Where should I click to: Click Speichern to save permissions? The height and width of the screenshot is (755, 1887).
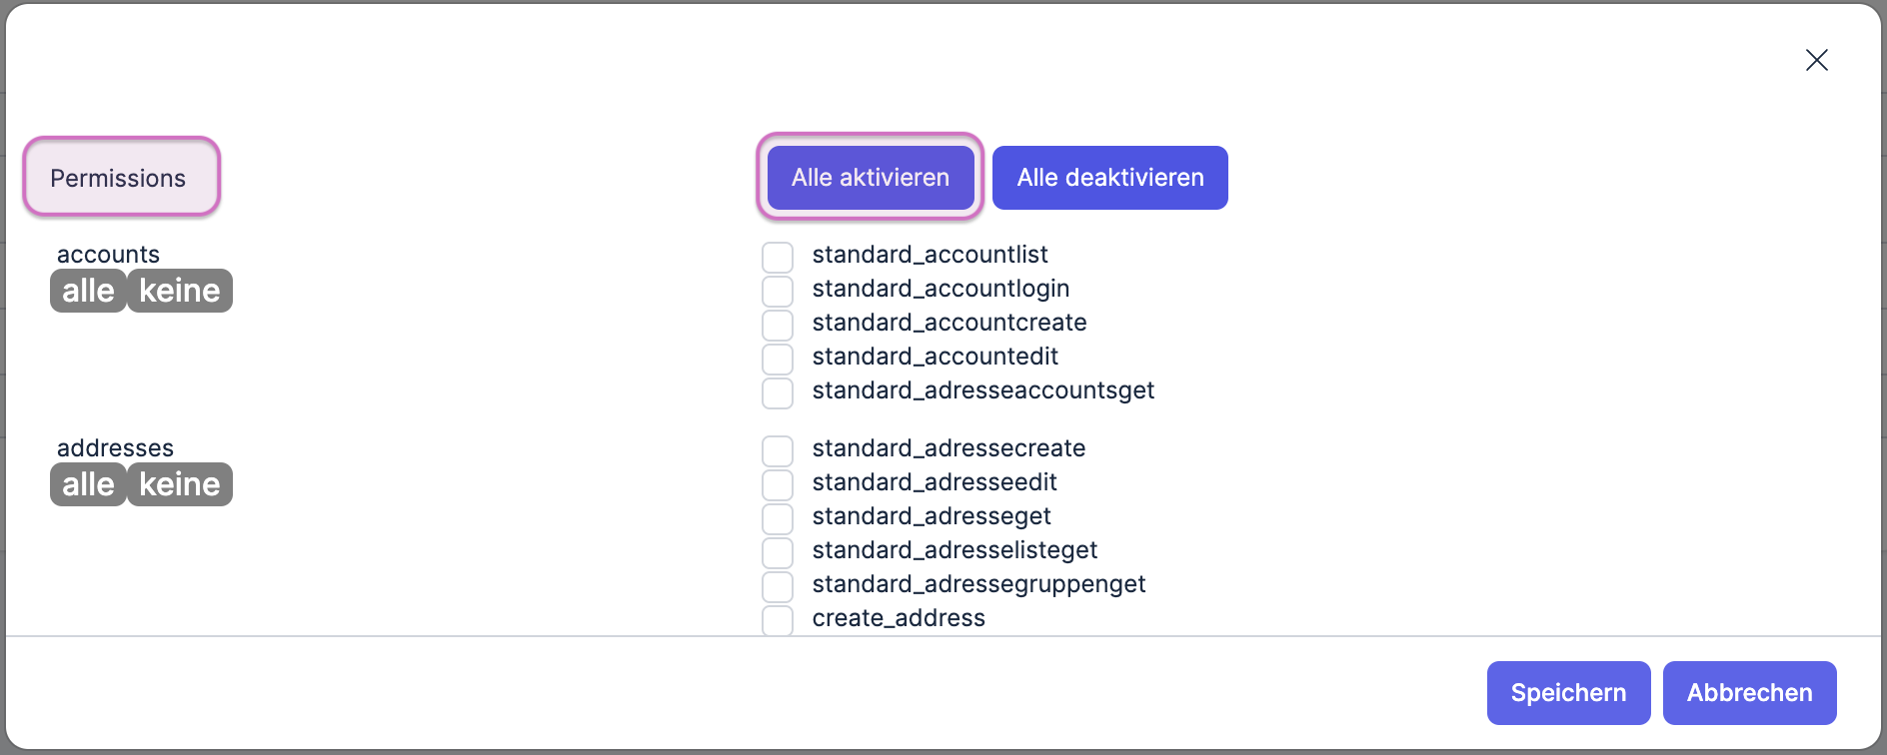click(1568, 693)
